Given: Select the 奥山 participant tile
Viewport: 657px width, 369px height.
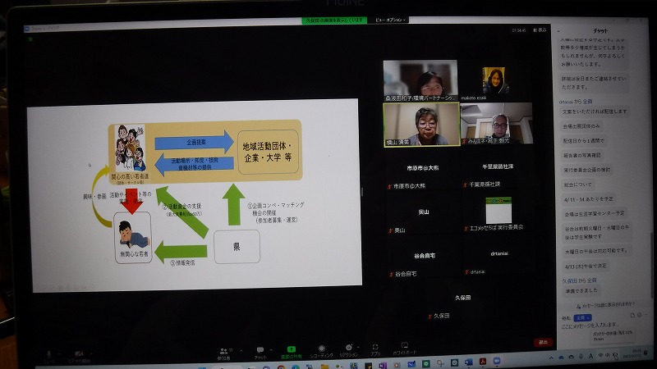Looking at the screenshot, I should (423, 212).
